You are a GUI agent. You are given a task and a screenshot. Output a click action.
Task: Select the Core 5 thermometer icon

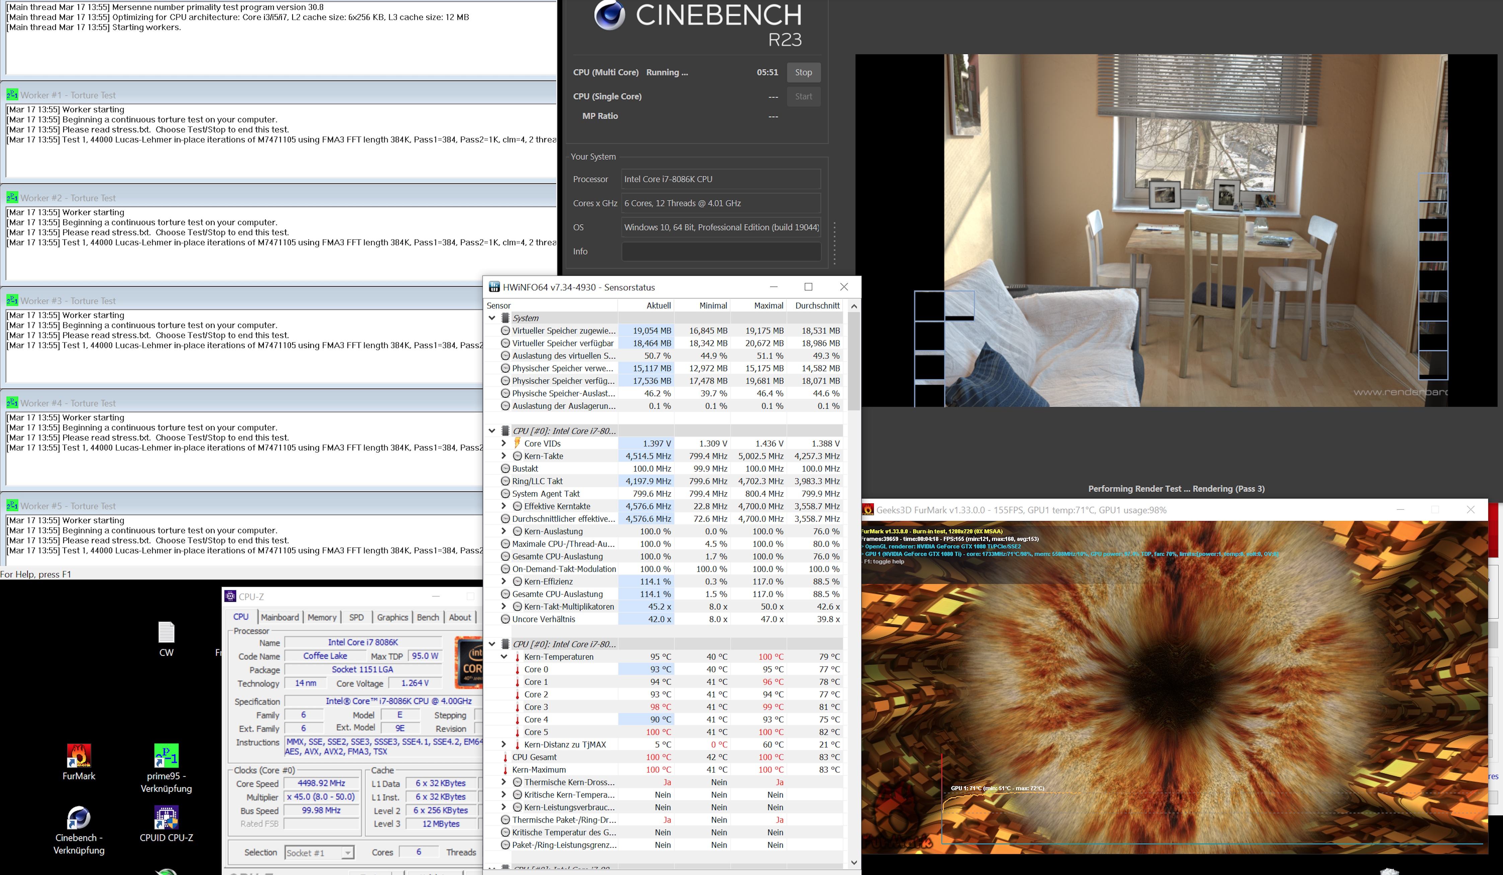(517, 732)
